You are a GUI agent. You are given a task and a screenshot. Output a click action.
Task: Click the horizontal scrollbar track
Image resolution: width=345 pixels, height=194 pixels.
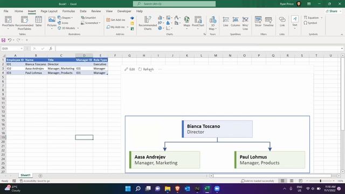tap(272, 176)
